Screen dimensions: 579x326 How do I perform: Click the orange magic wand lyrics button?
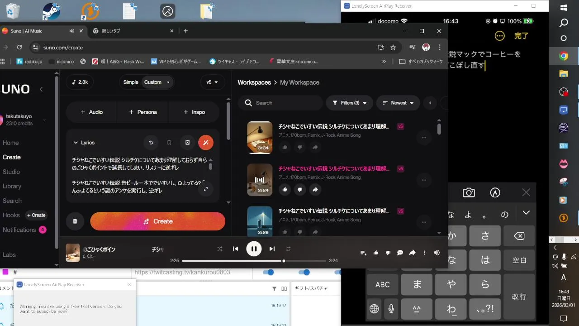206,143
